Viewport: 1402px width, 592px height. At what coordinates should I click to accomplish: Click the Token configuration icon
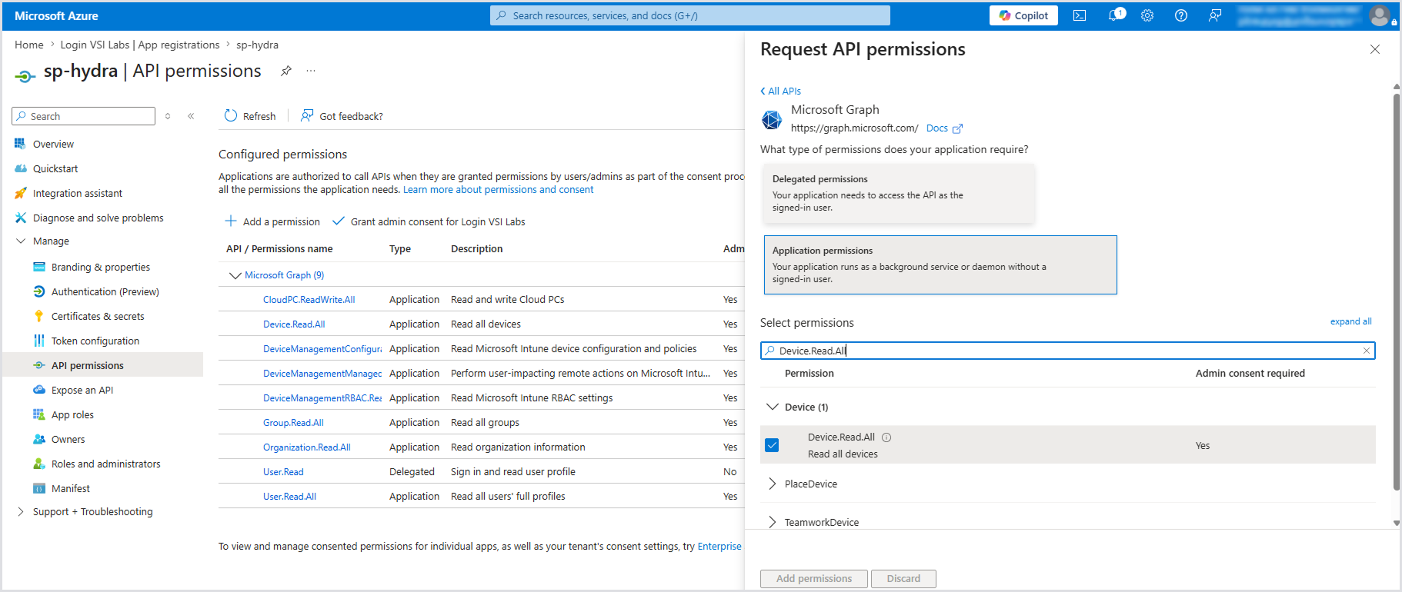(39, 341)
